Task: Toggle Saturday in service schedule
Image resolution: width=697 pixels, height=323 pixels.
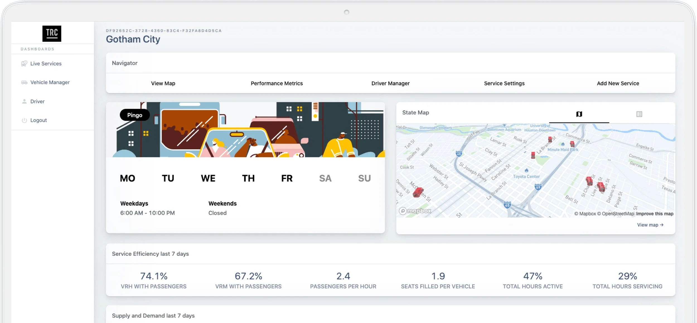Action: tap(325, 178)
